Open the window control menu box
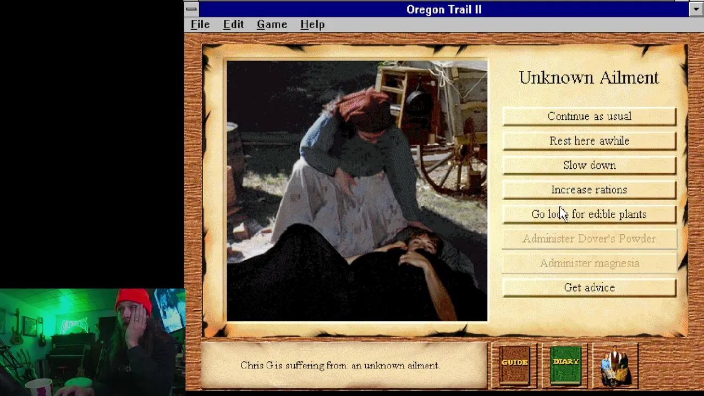This screenshot has width=704, height=396. pyautogui.click(x=191, y=9)
